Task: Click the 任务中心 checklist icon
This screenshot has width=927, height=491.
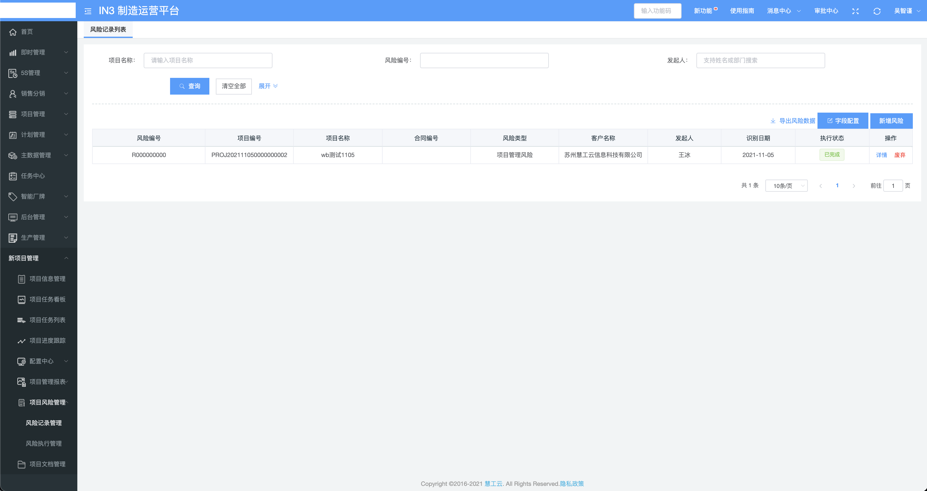Action: click(13, 176)
